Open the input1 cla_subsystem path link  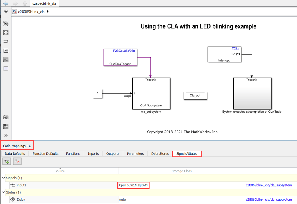[x=269, y=185]
